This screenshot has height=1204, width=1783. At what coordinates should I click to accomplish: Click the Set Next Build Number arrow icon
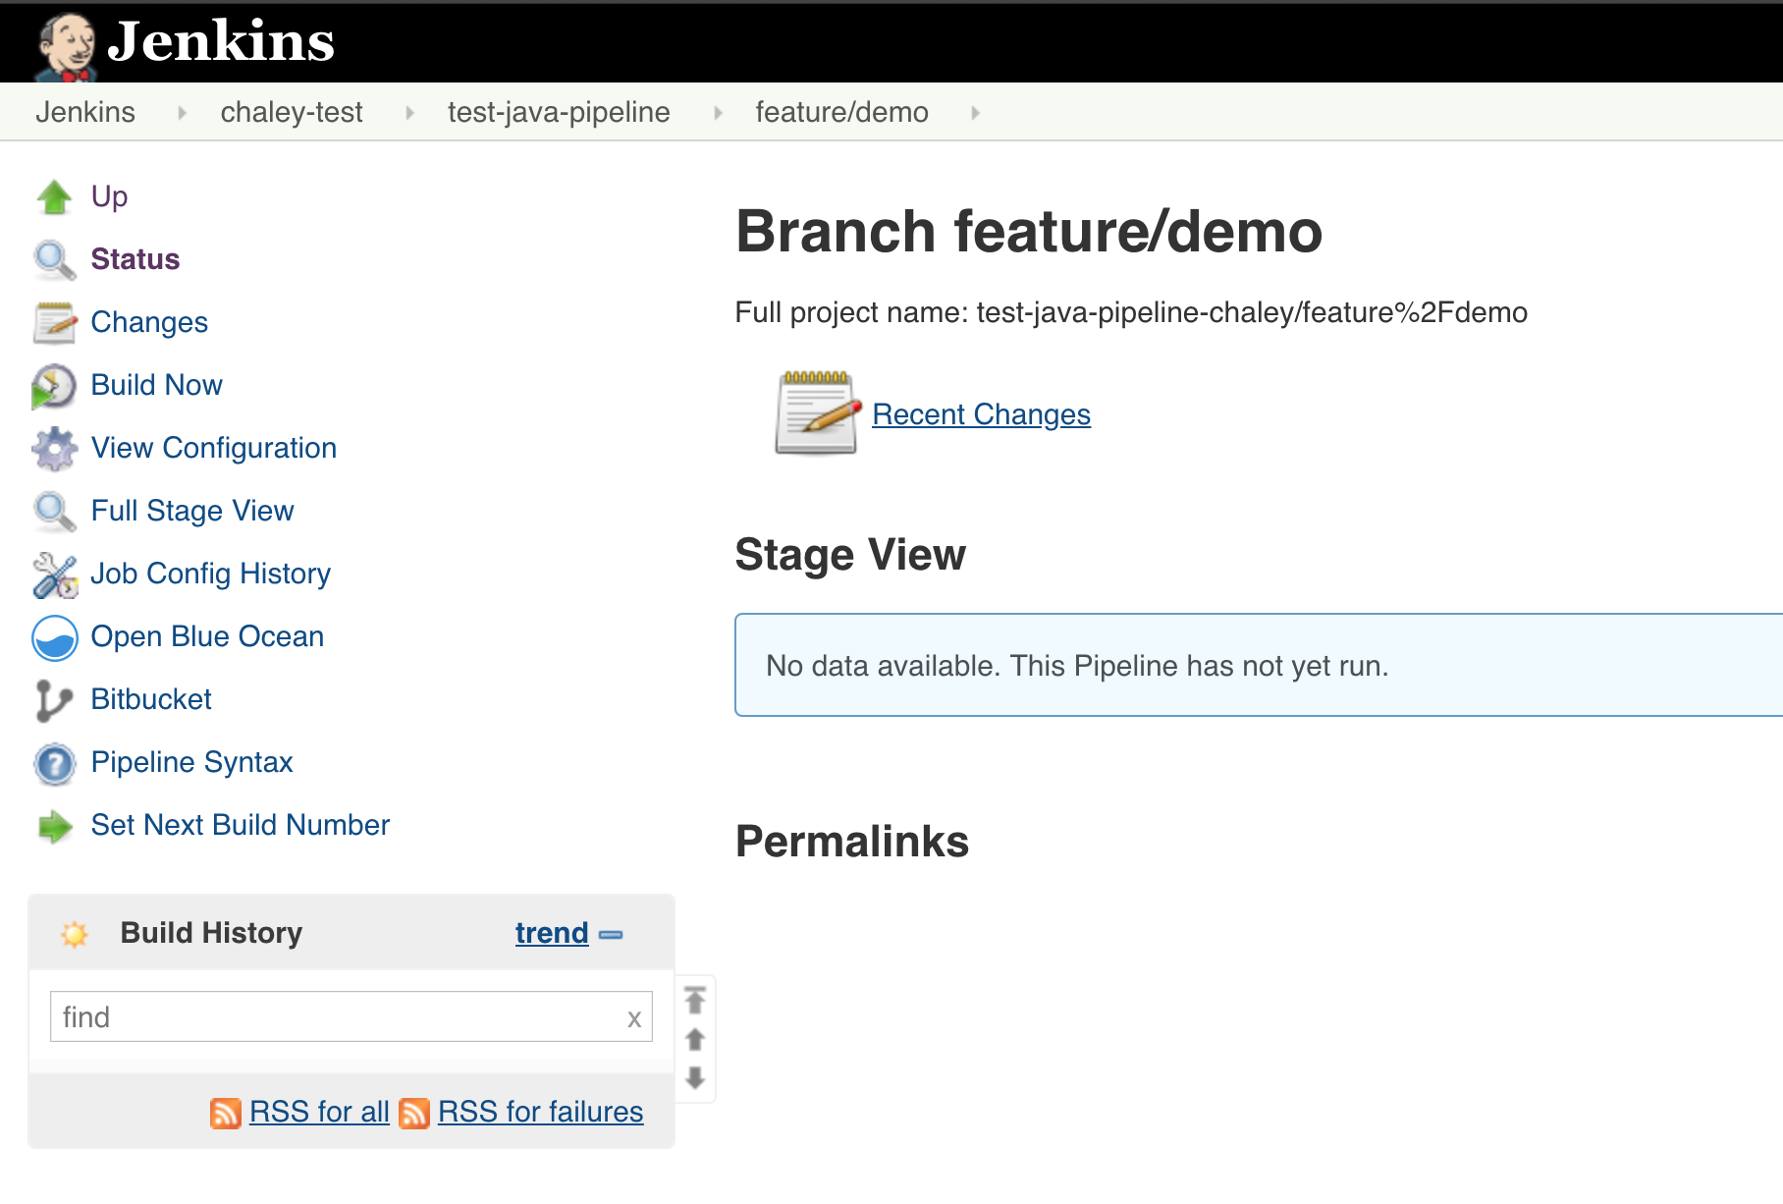point(54,827)
